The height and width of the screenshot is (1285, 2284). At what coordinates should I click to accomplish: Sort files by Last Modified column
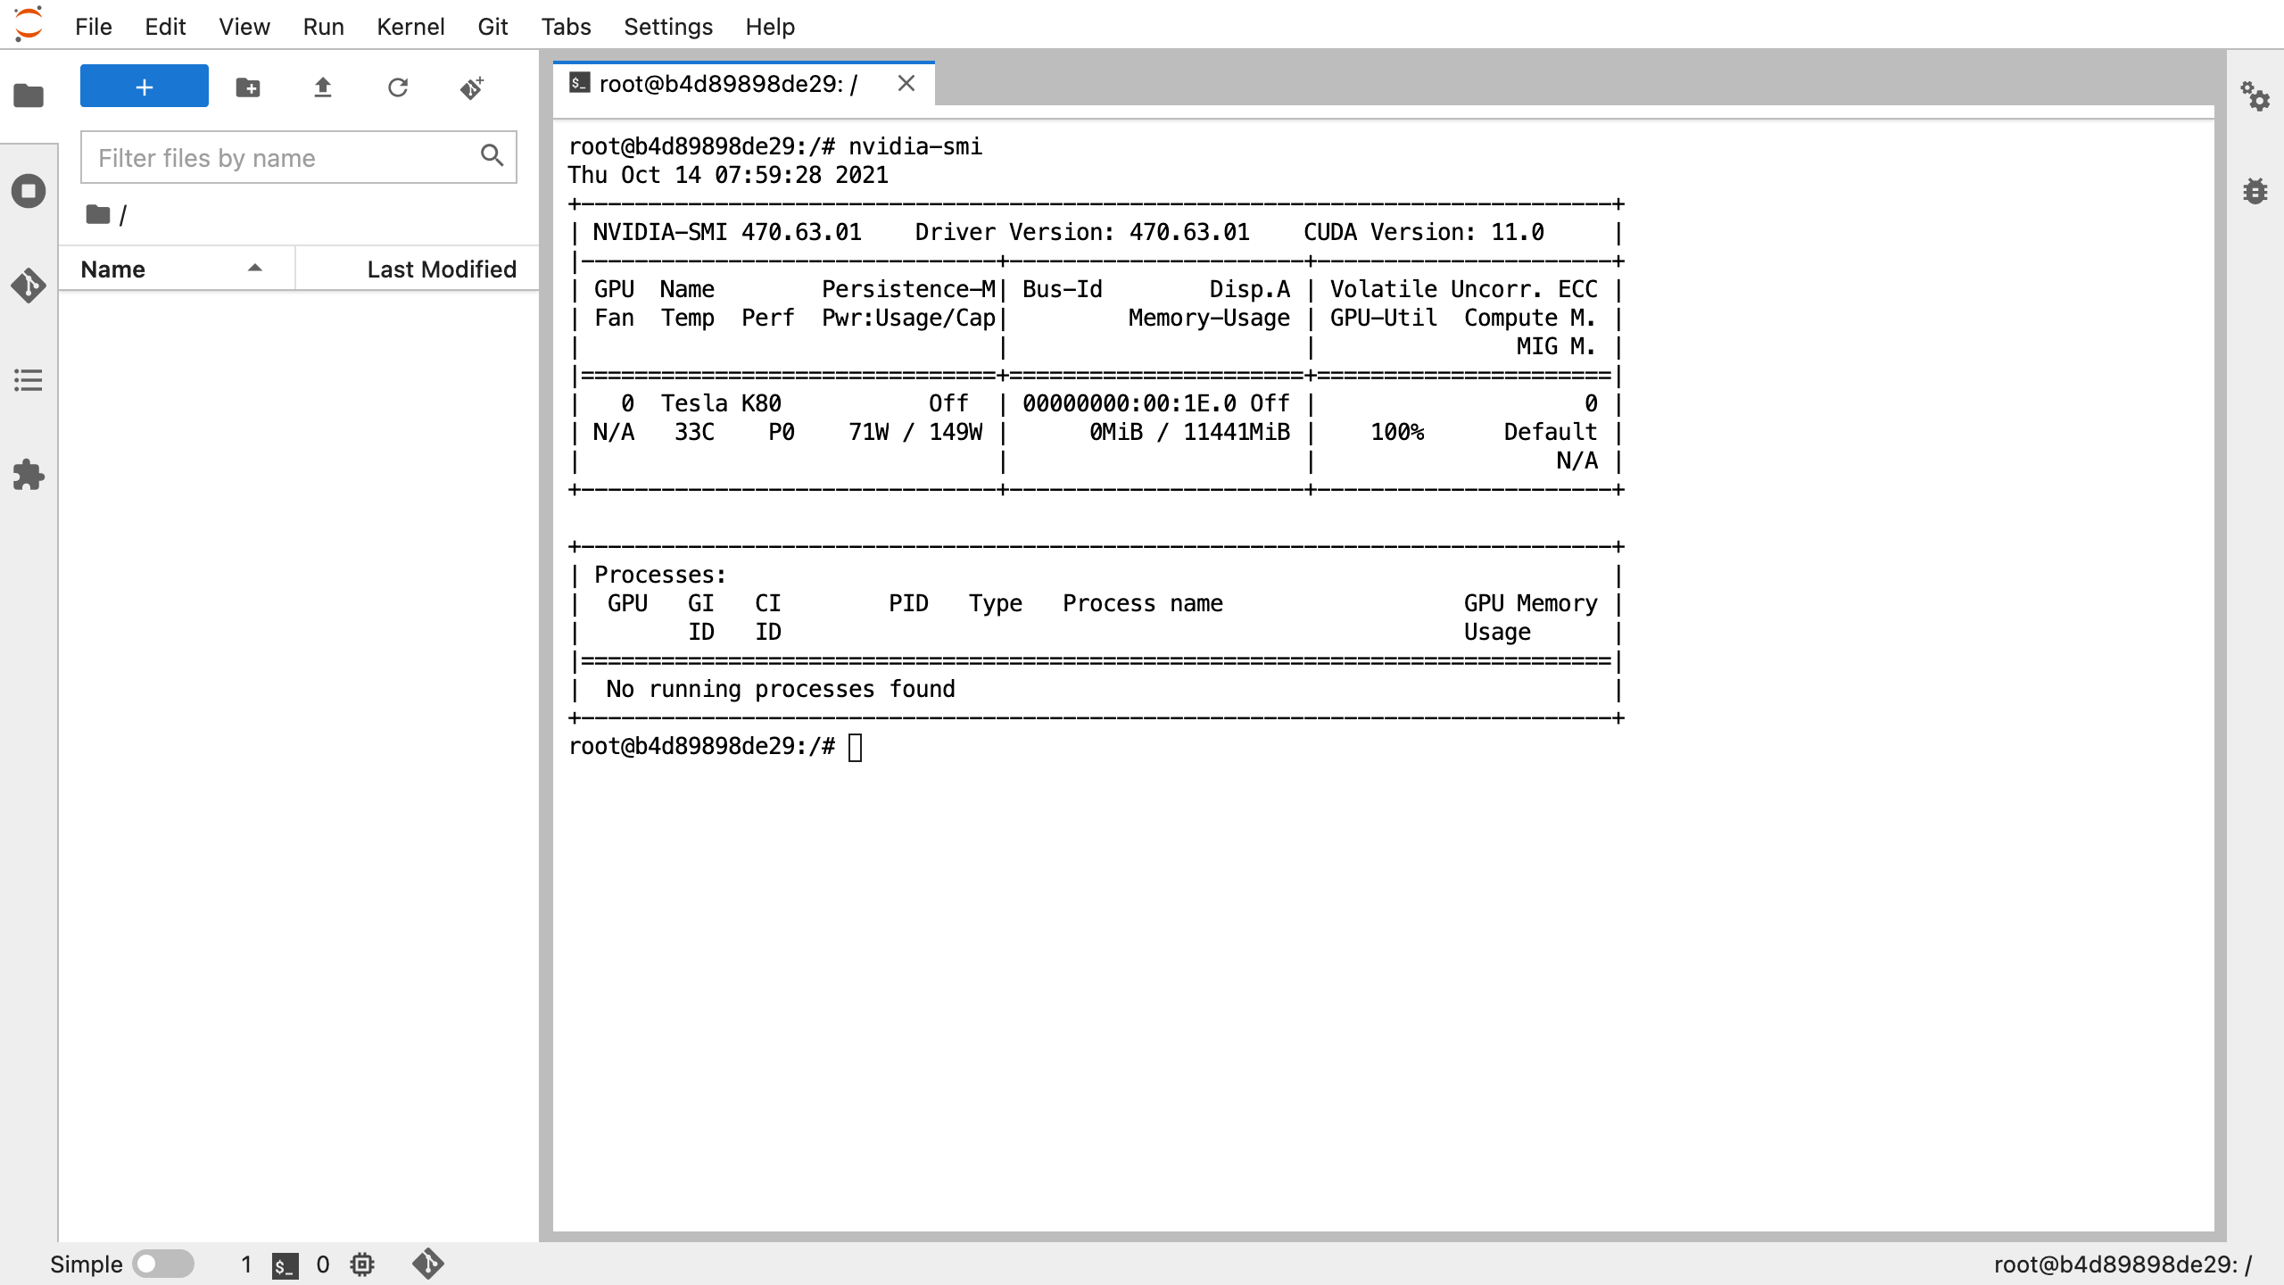418,269
